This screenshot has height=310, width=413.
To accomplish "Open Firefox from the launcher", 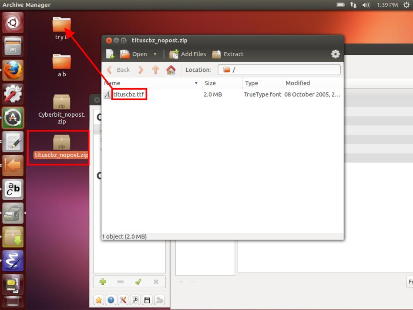I will 13,70.
